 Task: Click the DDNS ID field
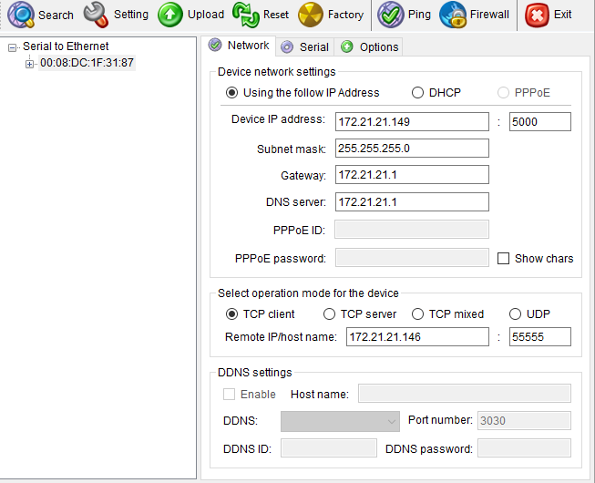pyautogui.click(x=329, y=448)
